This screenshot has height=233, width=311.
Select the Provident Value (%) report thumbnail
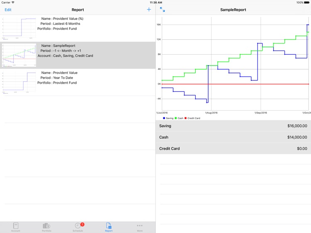(x=19, y=28)
